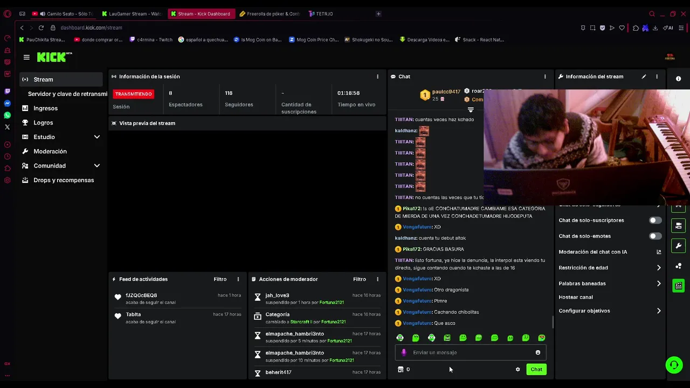The width and height of the screenshot is (690, 388).
Task: Open chat settings gear icon
Action: (517, 369)
